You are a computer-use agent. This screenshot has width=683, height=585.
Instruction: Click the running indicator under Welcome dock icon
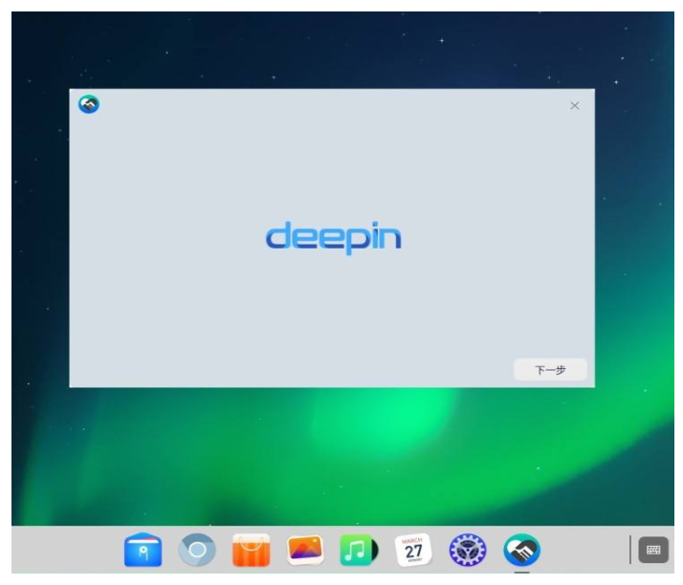point(522,572)
